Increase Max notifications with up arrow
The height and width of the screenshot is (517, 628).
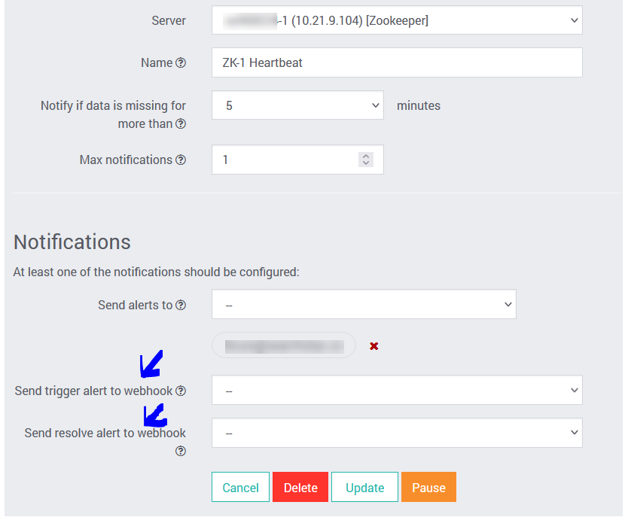pos(366,157)
